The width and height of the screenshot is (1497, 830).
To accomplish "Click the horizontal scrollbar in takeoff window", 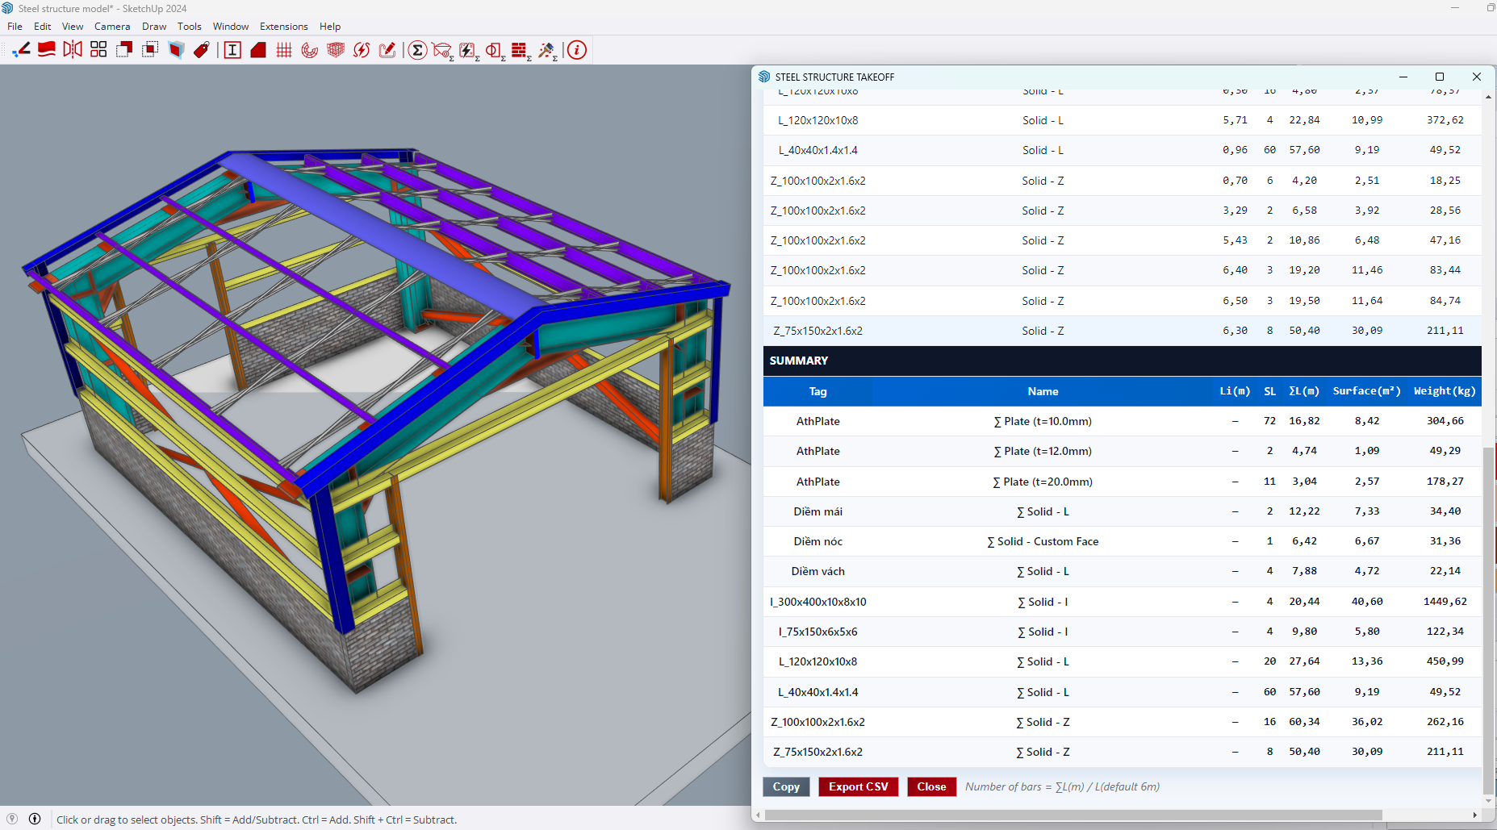I will point(1073,815).
